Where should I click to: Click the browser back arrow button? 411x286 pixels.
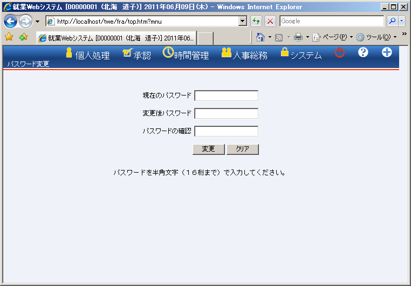pos(11,21)
